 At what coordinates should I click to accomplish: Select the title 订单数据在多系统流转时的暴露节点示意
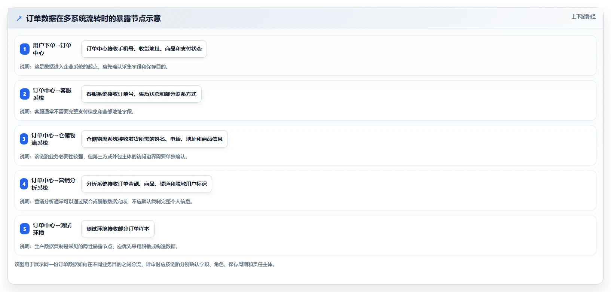tap(94, 18)
